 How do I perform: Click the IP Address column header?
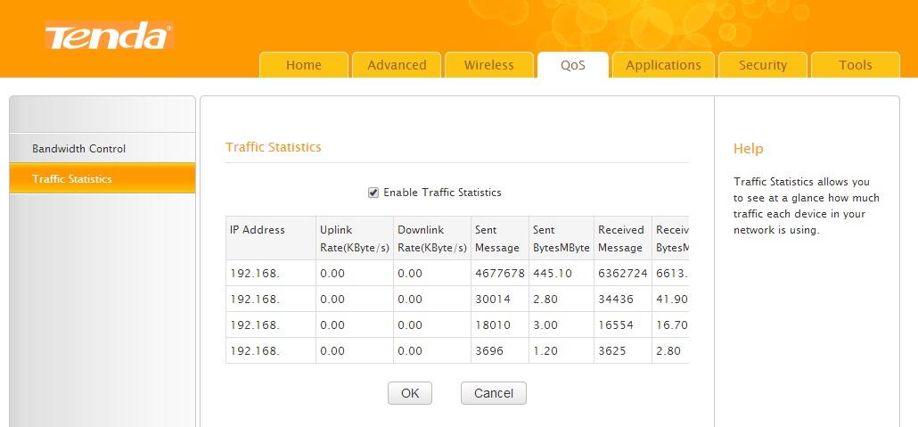(x=270, y=238)
